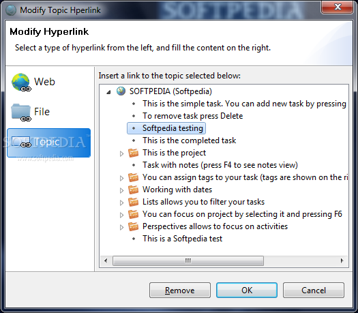Viewport: 358px width, 313px height.
Task: Click the scroll right arrow
Action: (x=342, y=260)
